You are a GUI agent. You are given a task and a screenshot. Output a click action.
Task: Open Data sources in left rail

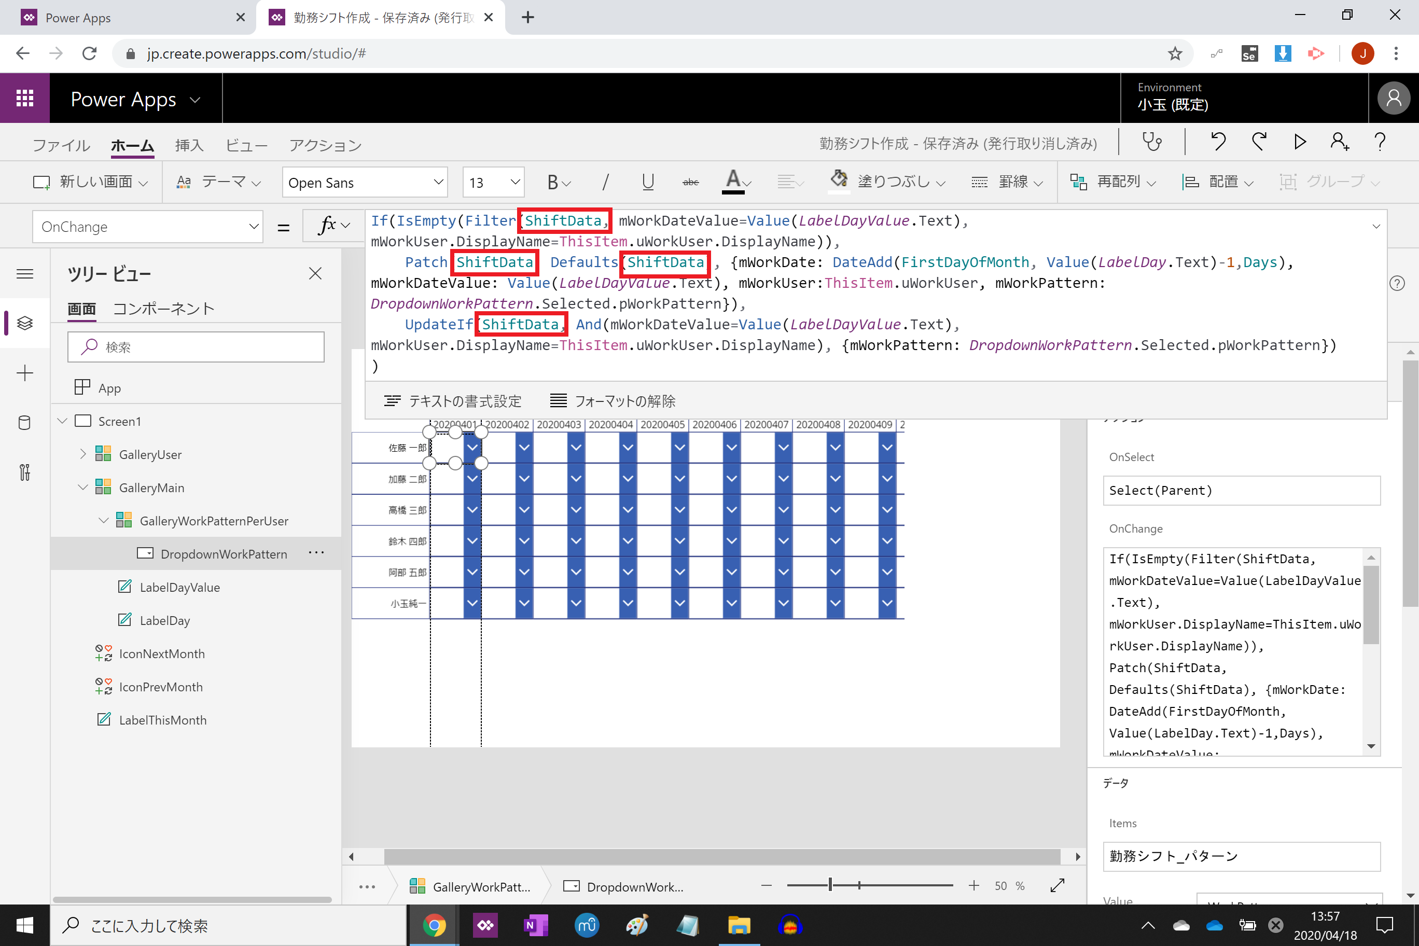(25, 422)
